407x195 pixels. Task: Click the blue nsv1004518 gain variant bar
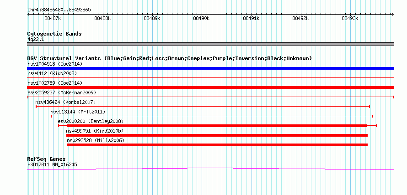point(210,68)
